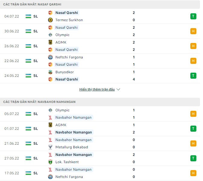Click Olympic logo in 05.07.22 match
Image resolution: width=203 pixels, height=181 pixels.
50,110
